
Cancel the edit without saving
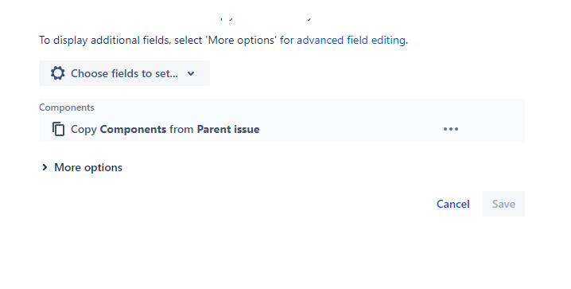(x=453, y=204)
